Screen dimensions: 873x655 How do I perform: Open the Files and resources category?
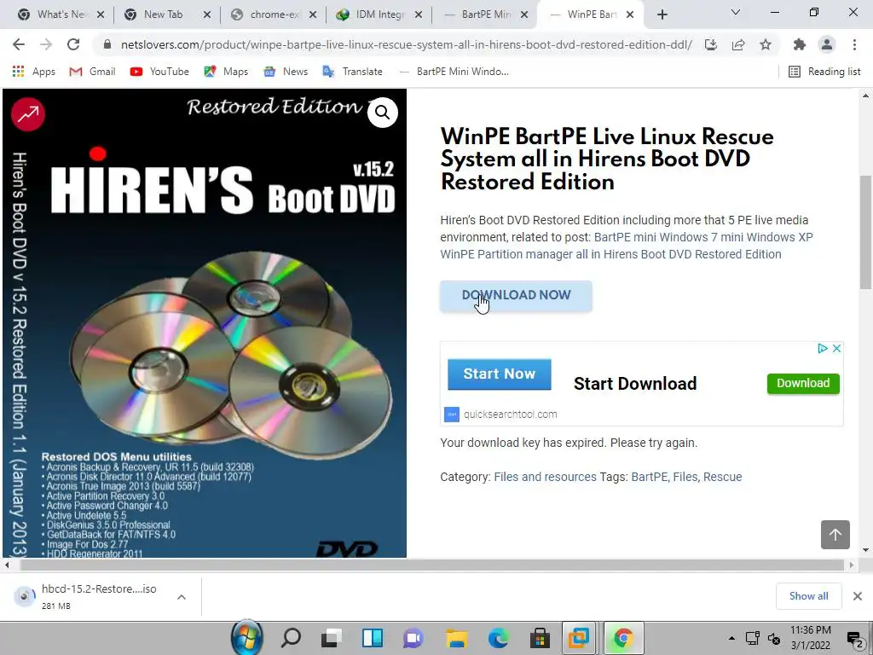pos(545,477)
